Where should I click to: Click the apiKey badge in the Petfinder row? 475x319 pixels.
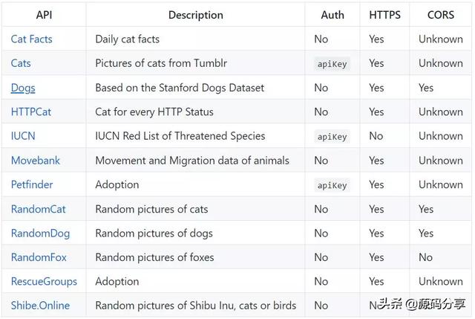[x=332, y=185]
